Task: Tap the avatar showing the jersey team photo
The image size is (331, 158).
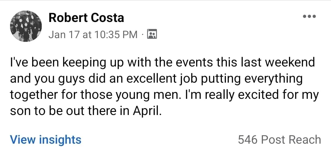Action: click(26, 26)
